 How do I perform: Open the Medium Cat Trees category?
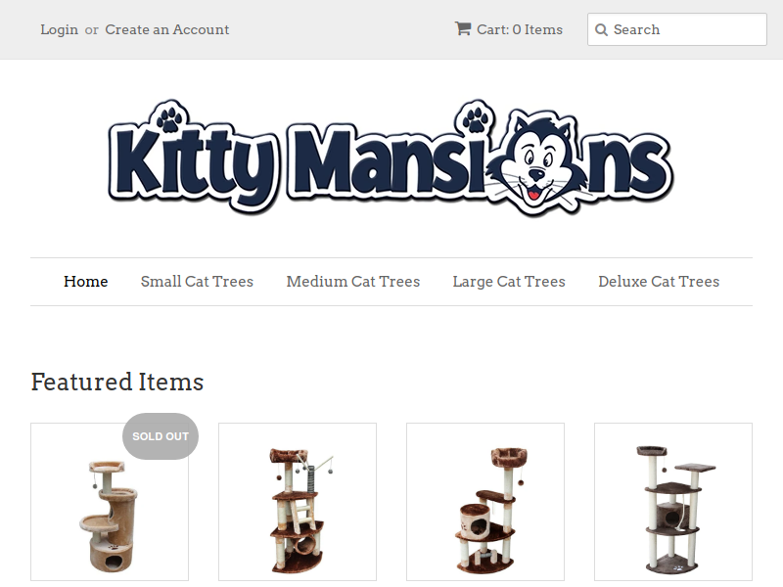(353, 282)
